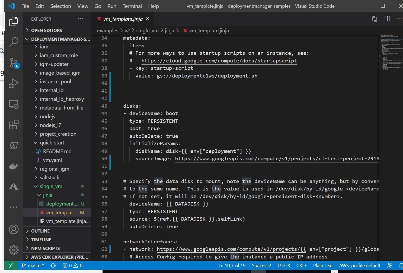Click the network googleapis URL on line 62

[x=231, y=249]
